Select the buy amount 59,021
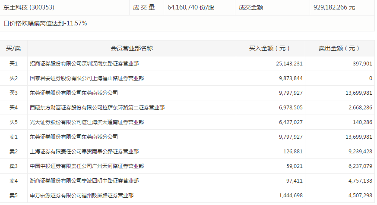The image size is (377, 205). [x=294, y=166]
